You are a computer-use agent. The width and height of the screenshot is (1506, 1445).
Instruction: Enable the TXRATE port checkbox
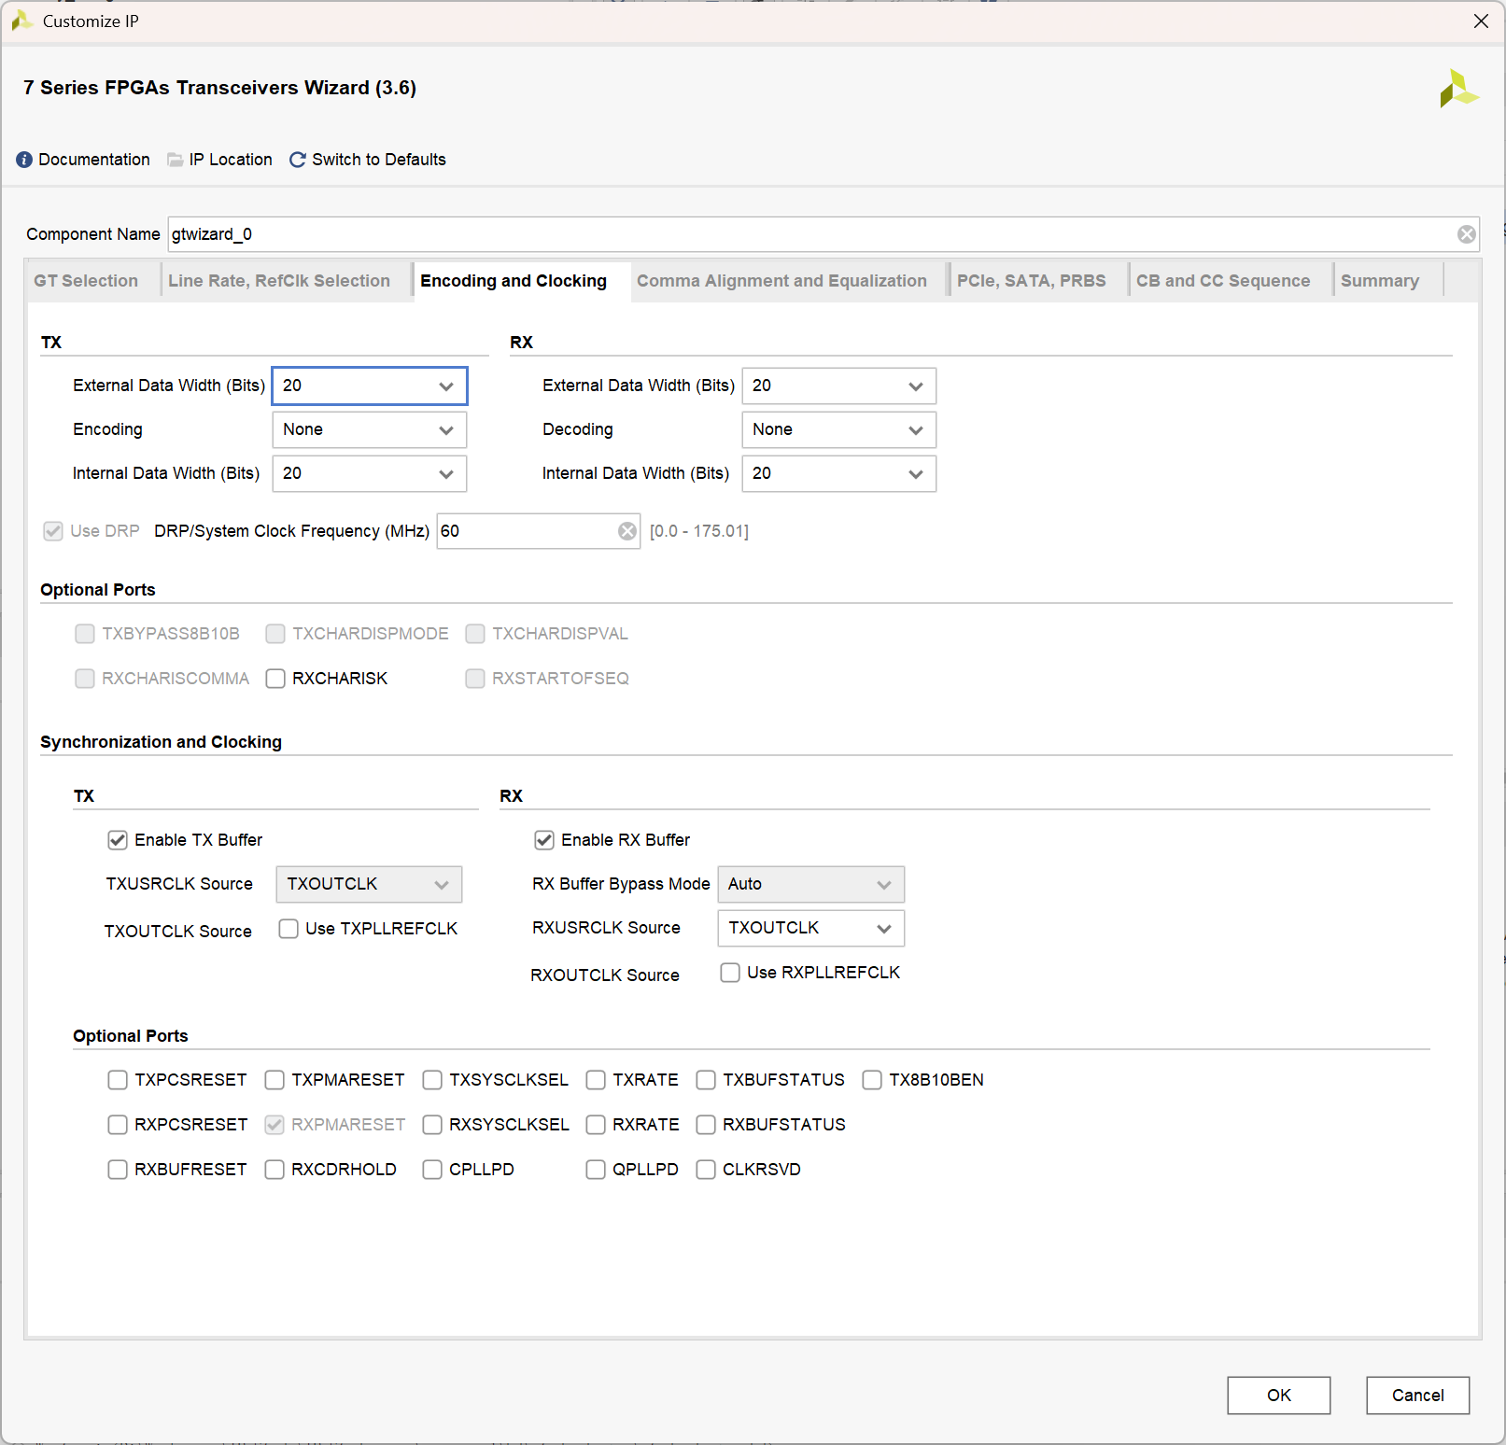596,1080
